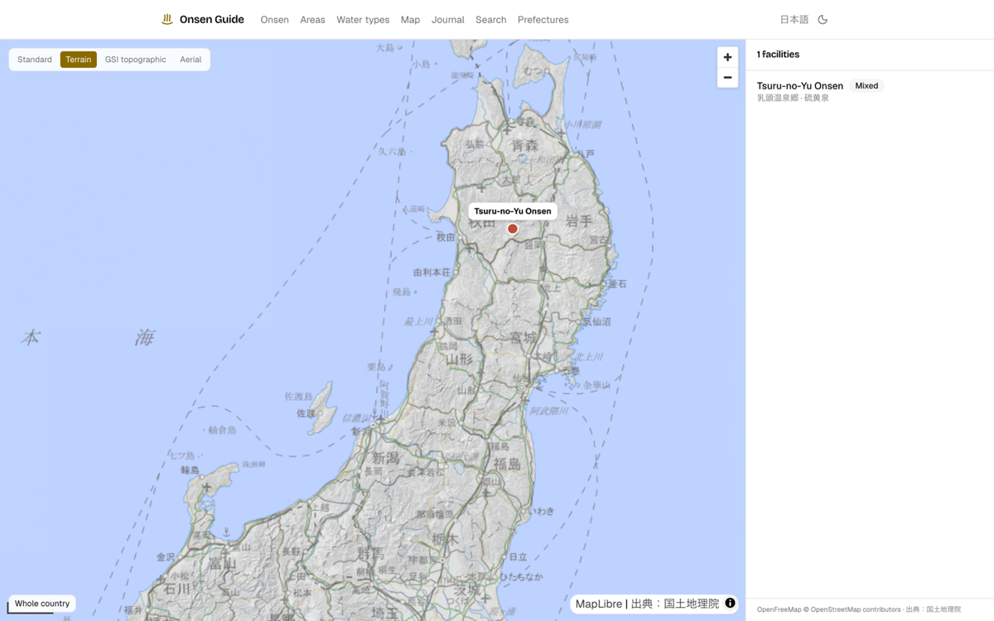
Task: Open the Map nav item
Action: (x=410, y=20)
